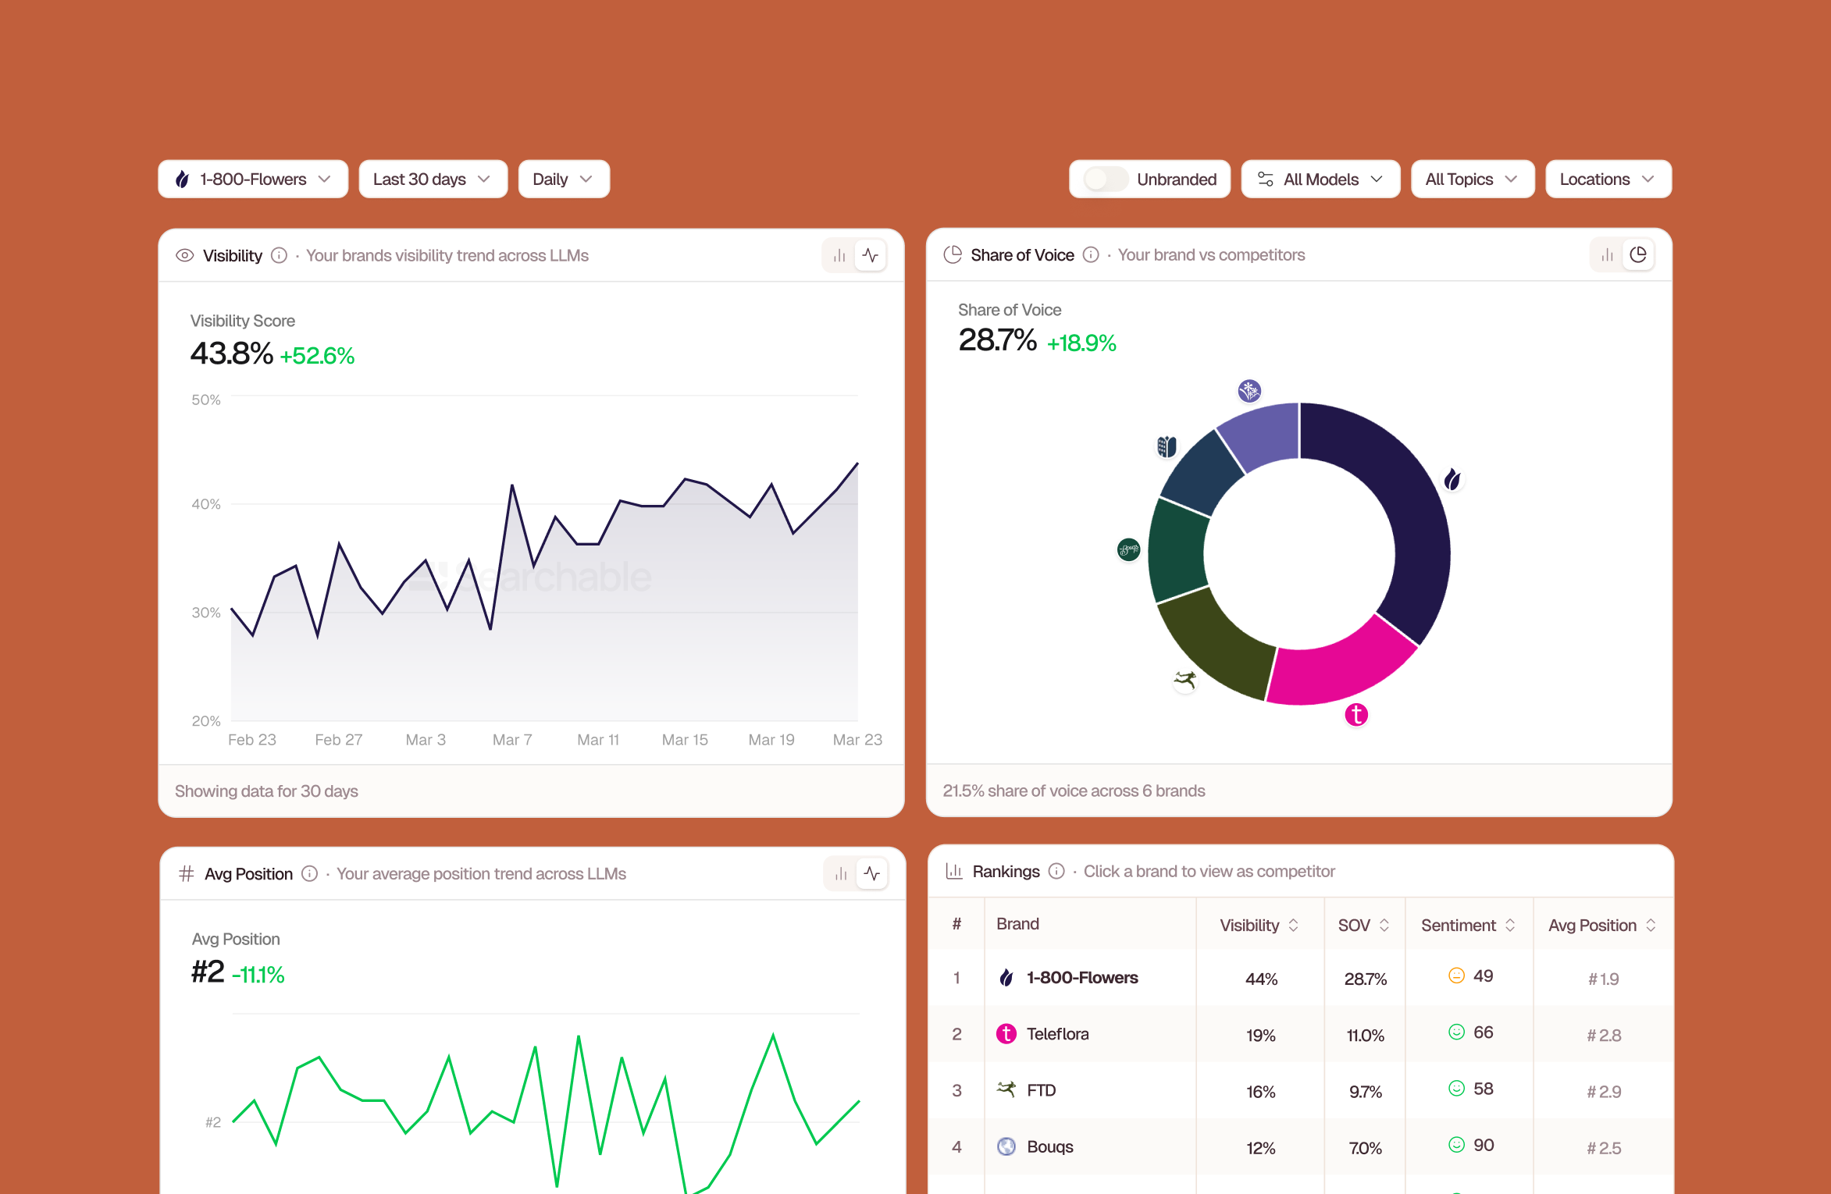Open Visibility info tooltip icon
Screen dimensions: 1831x1194
(279, 256)
